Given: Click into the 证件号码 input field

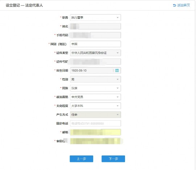Looking at the screenshot, I should pyautogui.click(x=95, y=62).
